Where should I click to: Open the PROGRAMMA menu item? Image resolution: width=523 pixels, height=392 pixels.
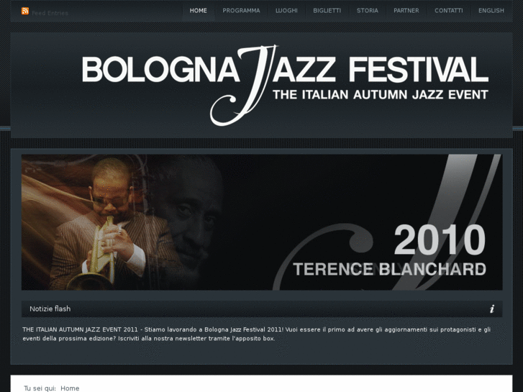[241, 11]
